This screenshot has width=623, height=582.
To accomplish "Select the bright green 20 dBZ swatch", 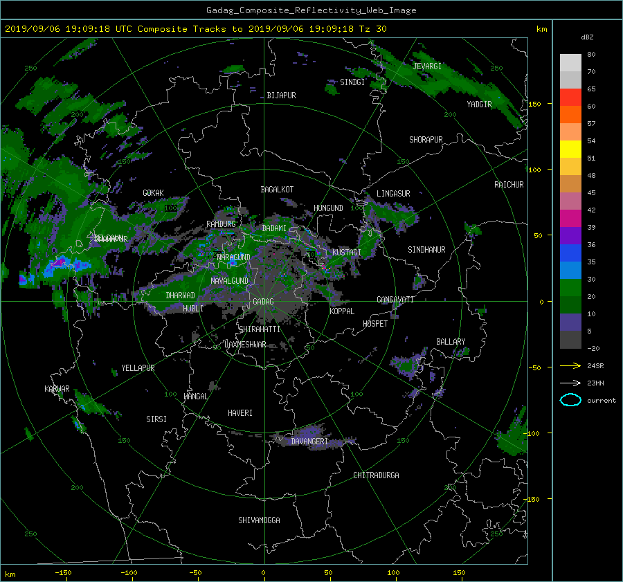I will pos(570,288).
